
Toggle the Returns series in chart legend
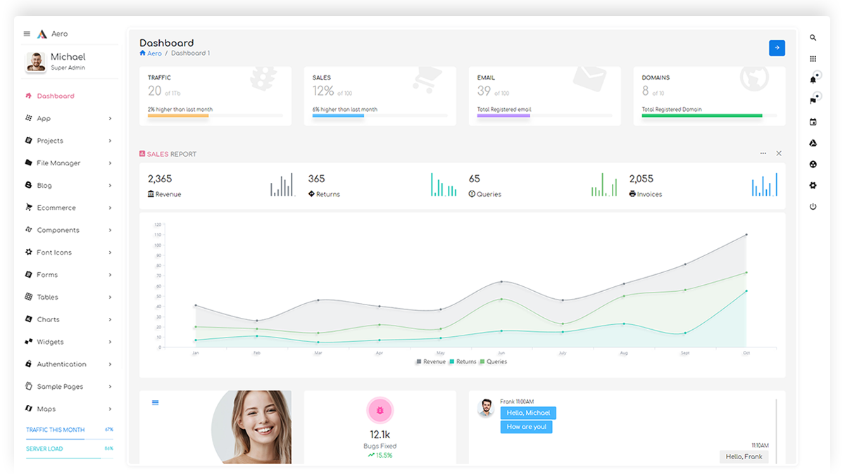pyautogui.click(x=462, y=361)
